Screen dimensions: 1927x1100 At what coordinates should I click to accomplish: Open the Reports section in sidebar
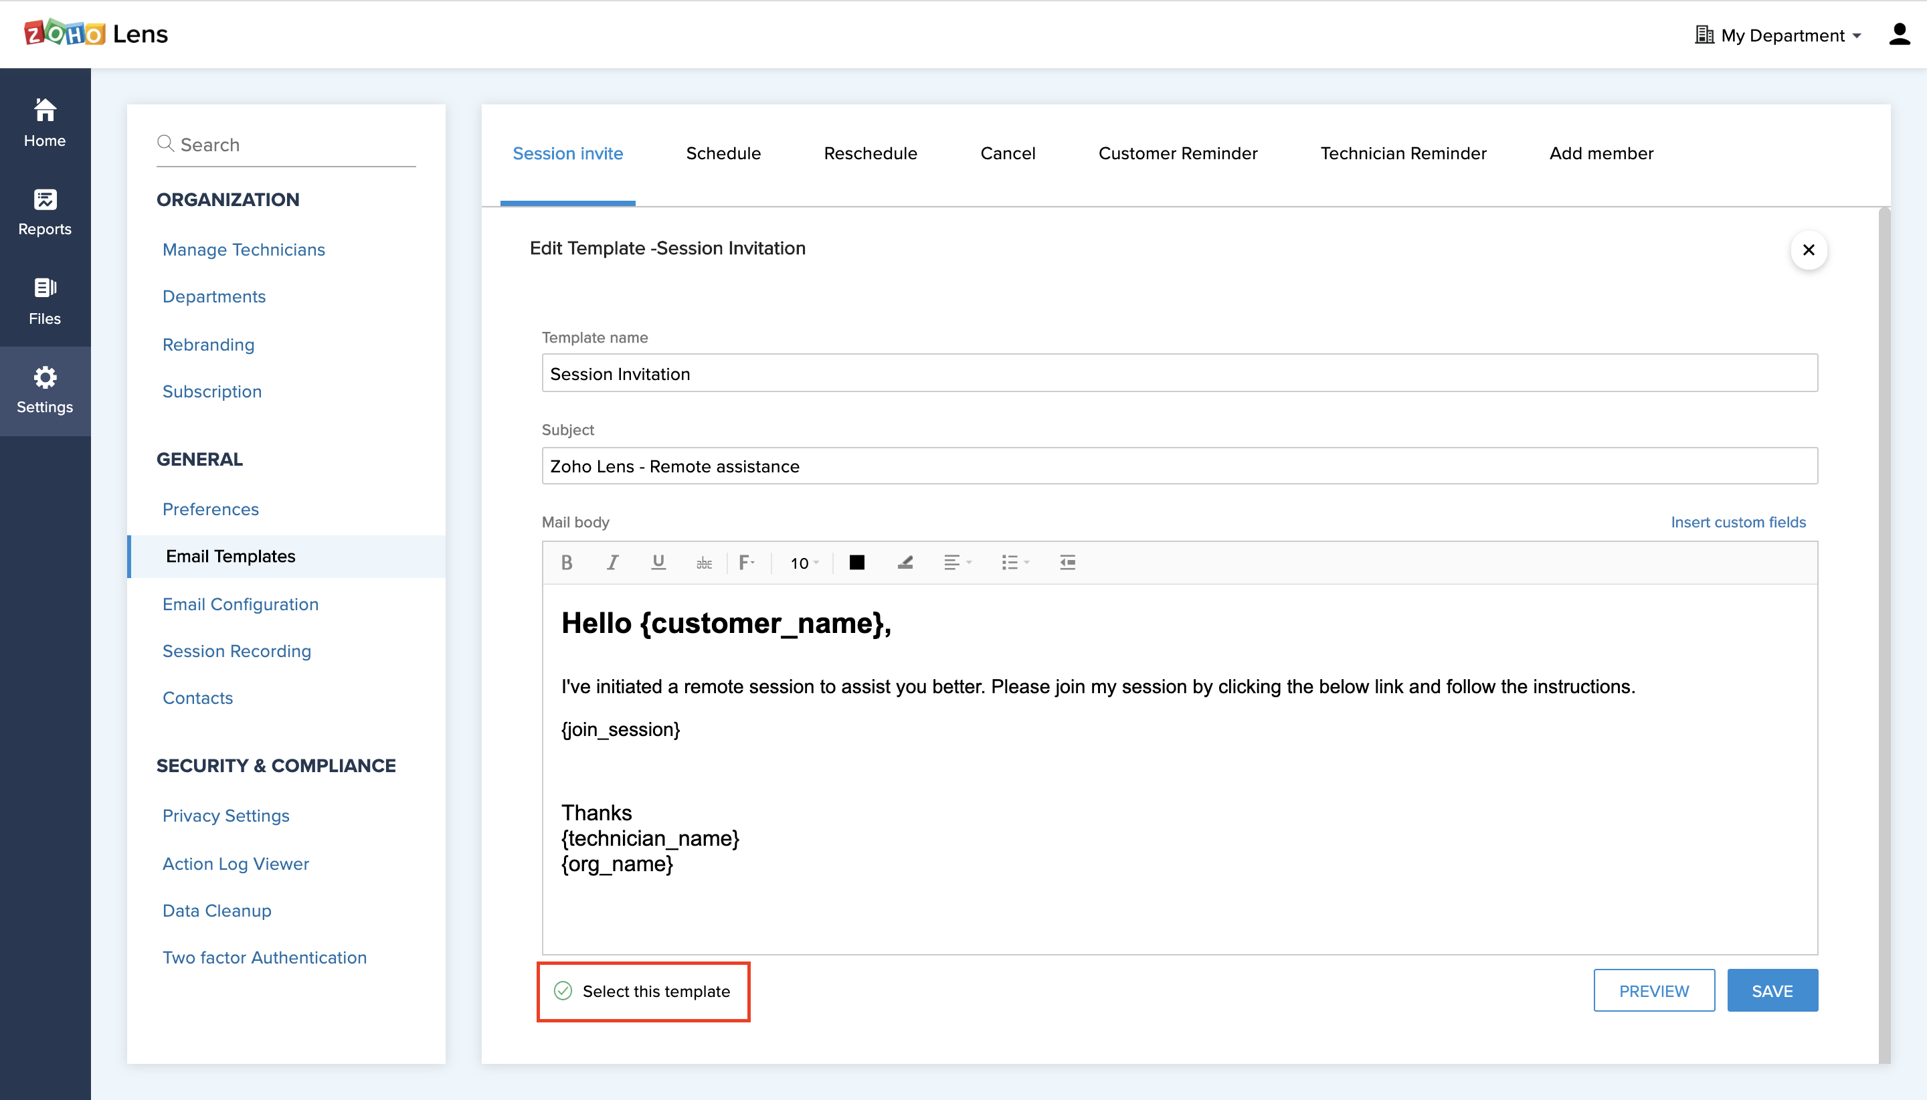click(45, 212)
